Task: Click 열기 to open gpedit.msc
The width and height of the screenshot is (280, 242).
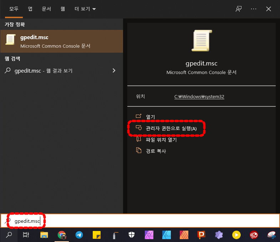Action: 151,117
